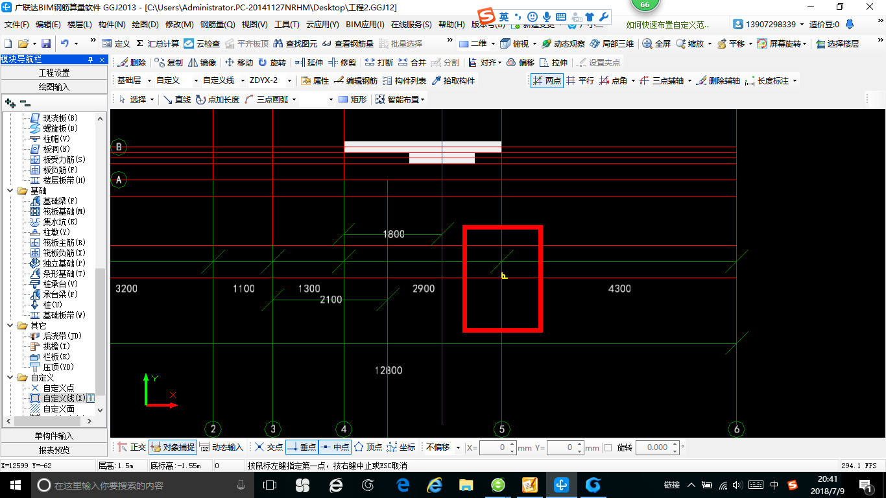This screenshot has width=886, height=498.
Task: Toggle 坐标 (coordinate) snap
Action: pos(401,447)
